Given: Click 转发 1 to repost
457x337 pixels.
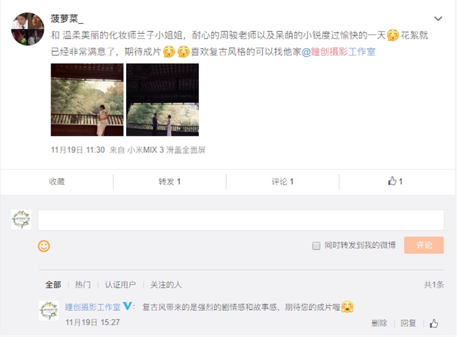Looking at the screenshot, I should point(169,182).
